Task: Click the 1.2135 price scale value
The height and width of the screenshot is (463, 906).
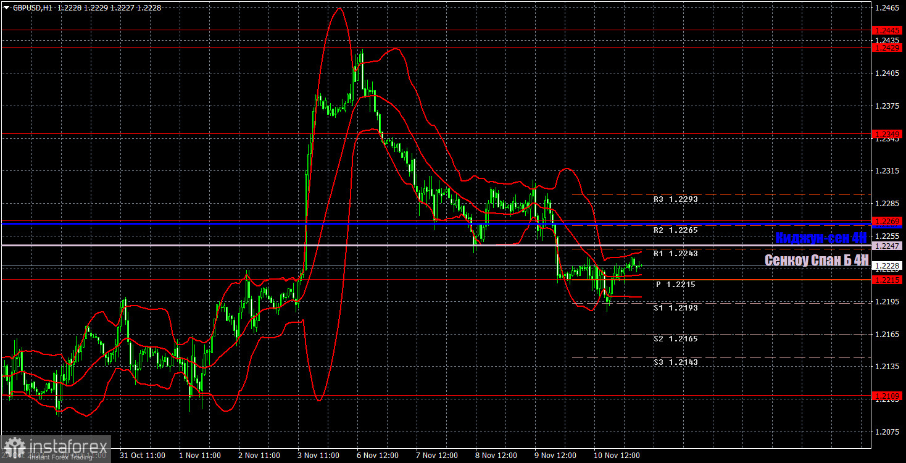Action: coord(887,367)
